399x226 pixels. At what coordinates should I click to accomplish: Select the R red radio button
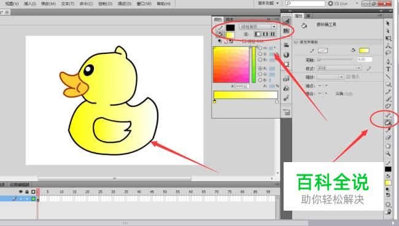click(260, 68)
